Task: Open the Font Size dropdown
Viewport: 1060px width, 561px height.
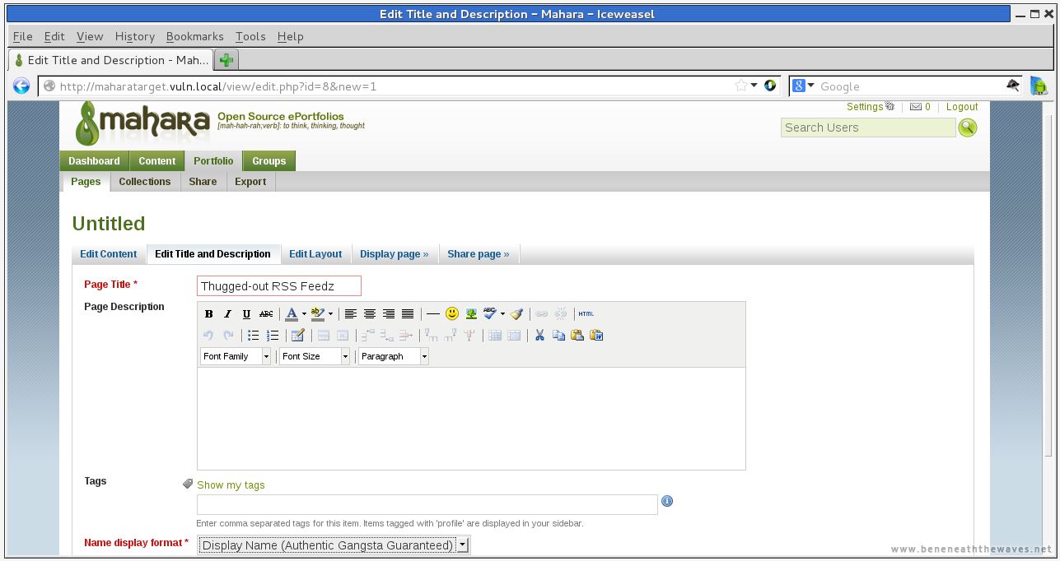Action: click(x=315, y=356)
